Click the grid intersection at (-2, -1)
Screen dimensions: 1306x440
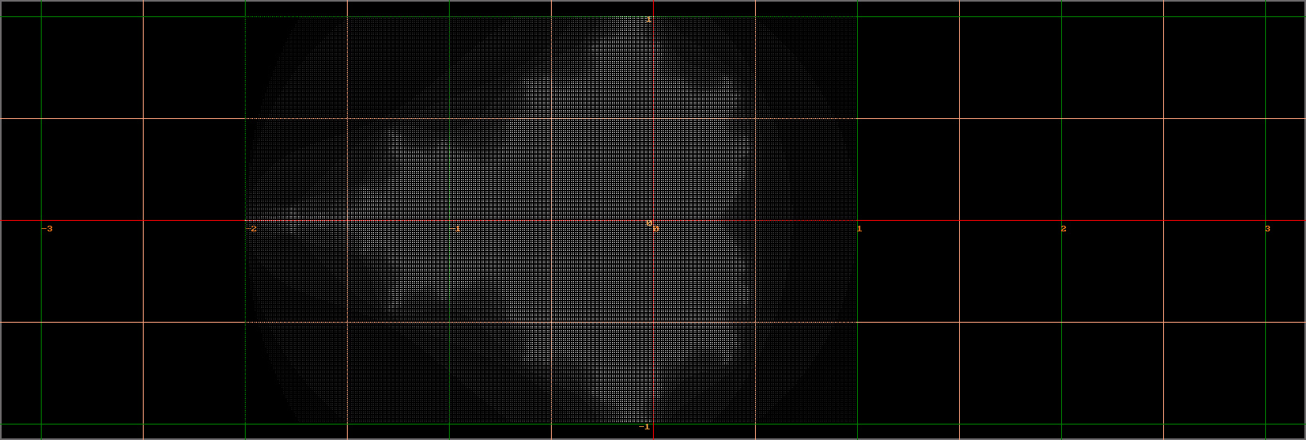tap(245, 424)
